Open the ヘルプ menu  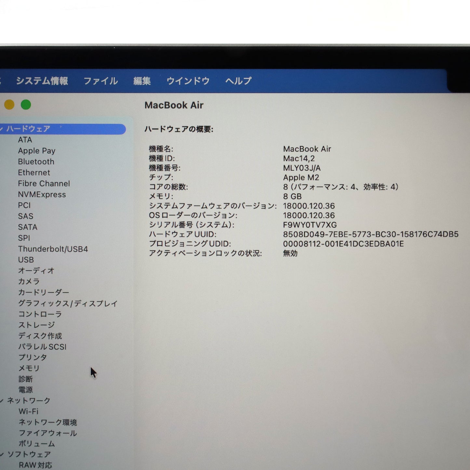pos(238,81)
